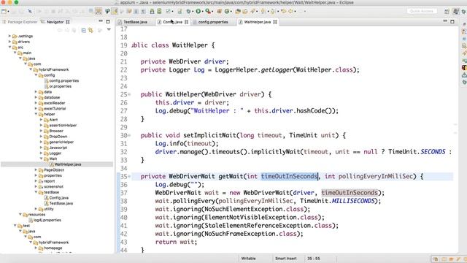
Task: Collapse the helper folder
Action: click(36, 114)
